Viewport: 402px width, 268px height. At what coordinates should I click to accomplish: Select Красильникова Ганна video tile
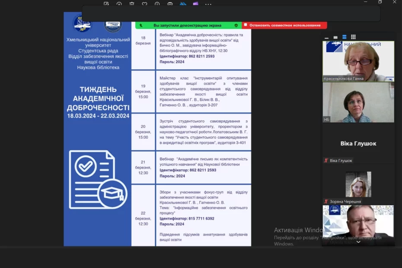point(358,61)
